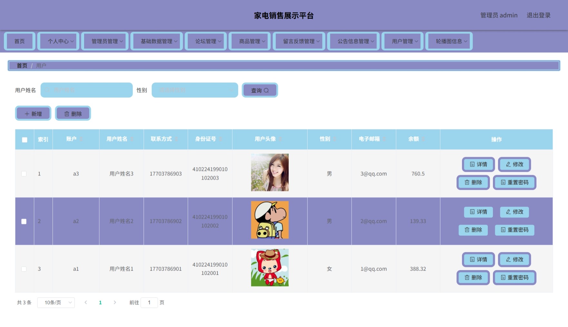Click balance value 760.5
The image size is (568, 327).
click(x=418, y=174)
